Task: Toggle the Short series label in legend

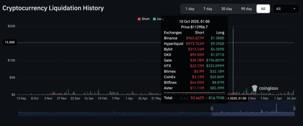Action: (x=146, y=19)
